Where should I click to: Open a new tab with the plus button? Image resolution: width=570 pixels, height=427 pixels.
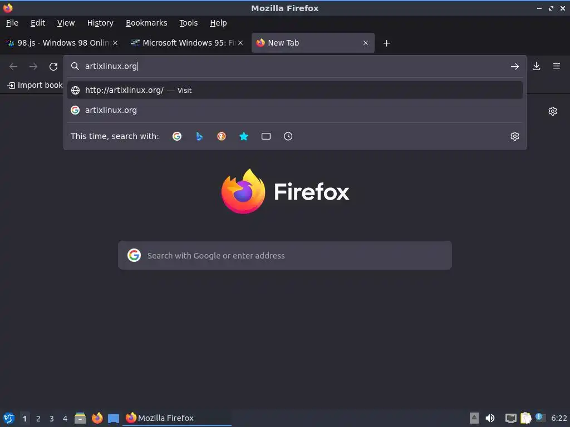(x=386, y=43)
